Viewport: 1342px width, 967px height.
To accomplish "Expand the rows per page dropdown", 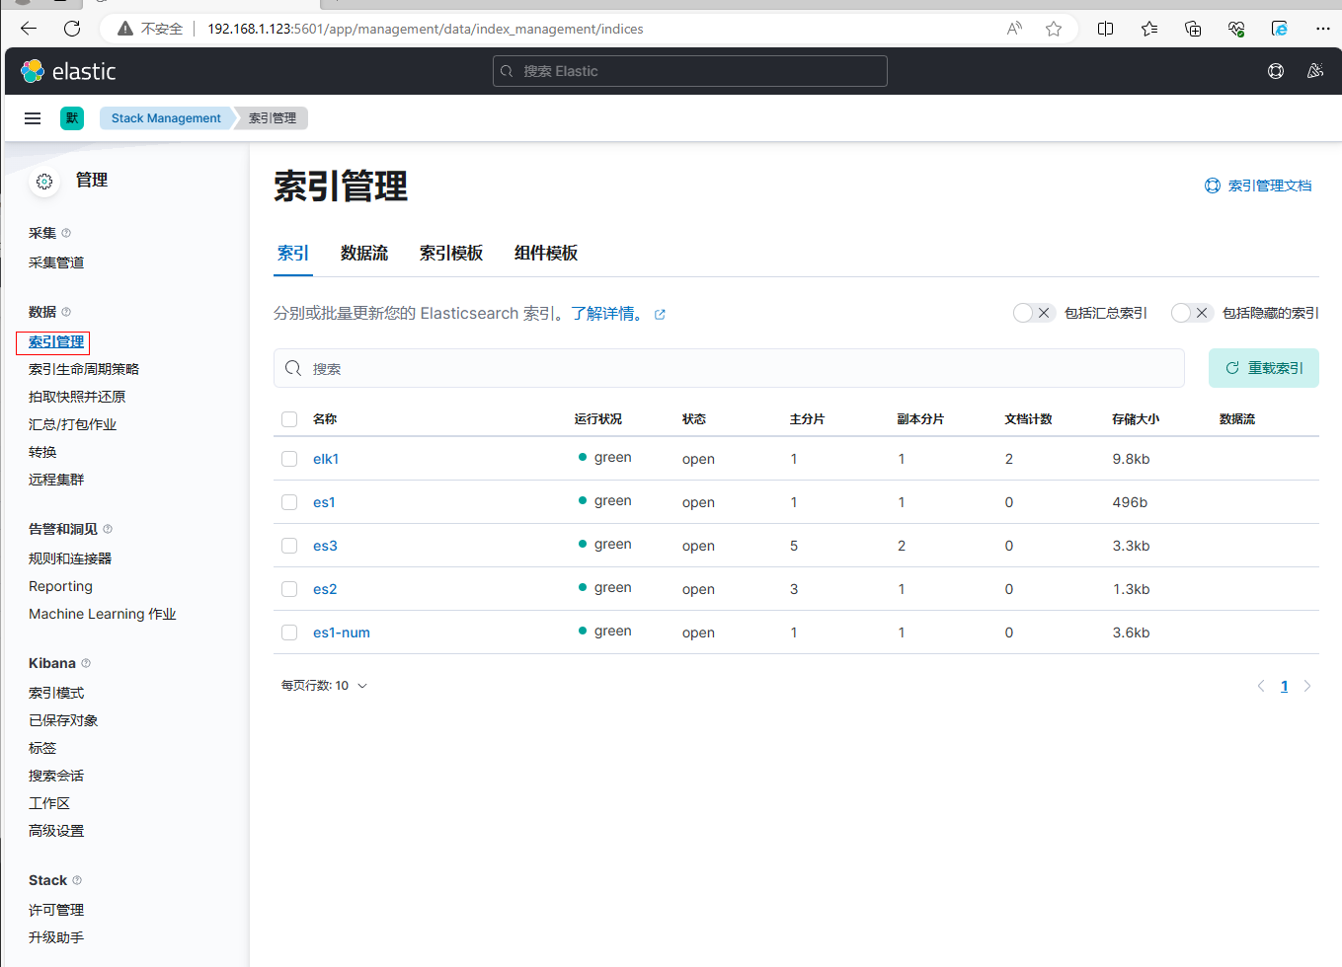I will [x=324, y=686].
